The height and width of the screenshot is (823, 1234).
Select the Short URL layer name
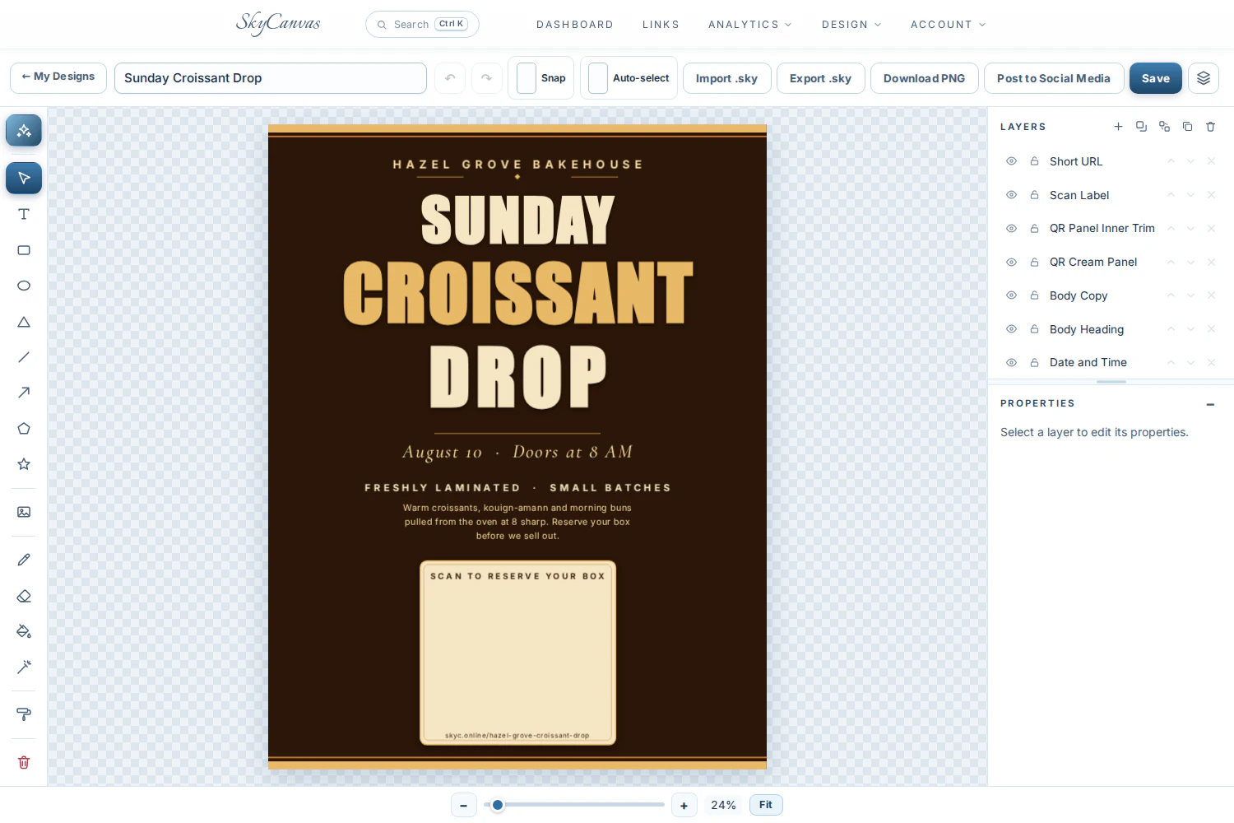coord(1076,161)
